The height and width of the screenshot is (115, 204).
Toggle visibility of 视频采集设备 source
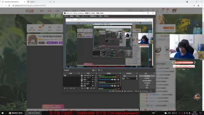click(x=93, y=75)
